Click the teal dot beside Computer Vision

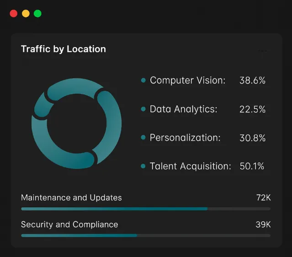(x=143, y=80)
